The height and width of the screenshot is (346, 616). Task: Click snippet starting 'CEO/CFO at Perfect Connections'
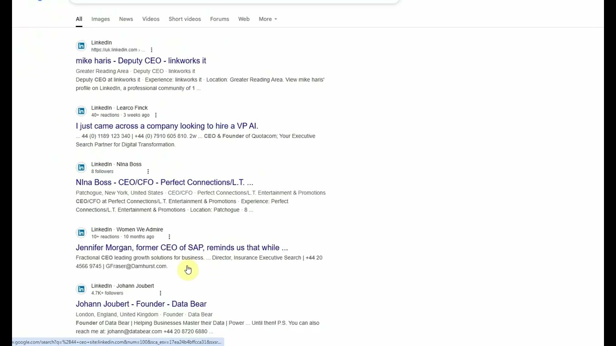coord(182,206)
